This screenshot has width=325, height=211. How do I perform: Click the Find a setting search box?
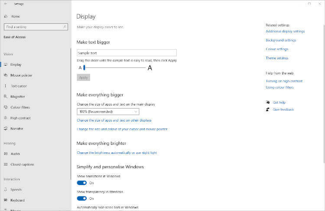coord(34,27)
